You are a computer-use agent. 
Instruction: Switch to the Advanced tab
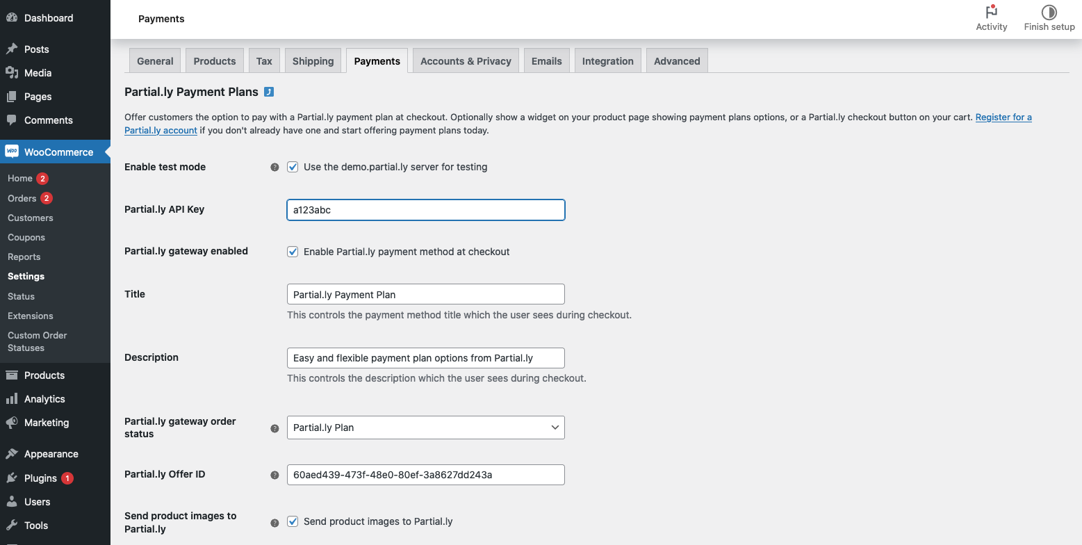tap(677, 60)
